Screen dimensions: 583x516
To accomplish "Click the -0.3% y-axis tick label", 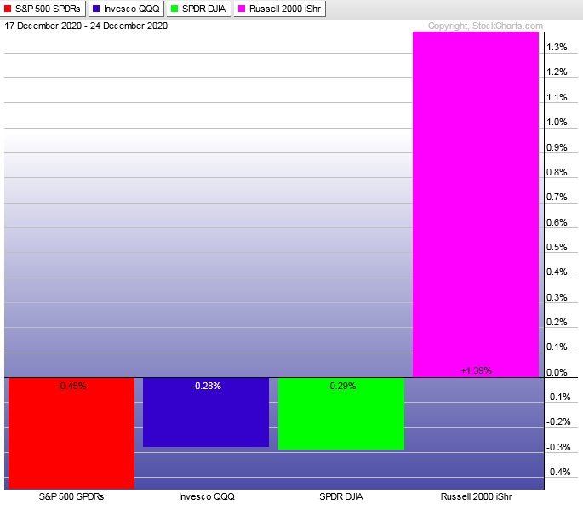I will (558, 447).
